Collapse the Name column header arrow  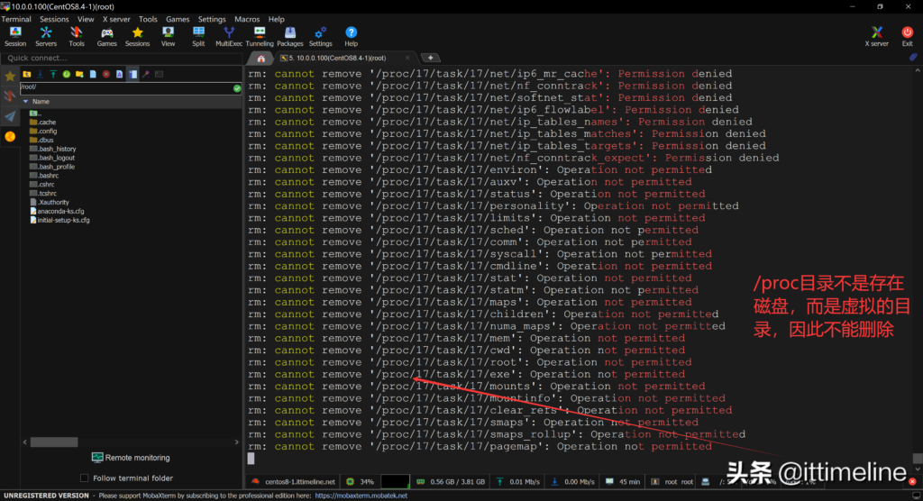[x=25, y=102]
